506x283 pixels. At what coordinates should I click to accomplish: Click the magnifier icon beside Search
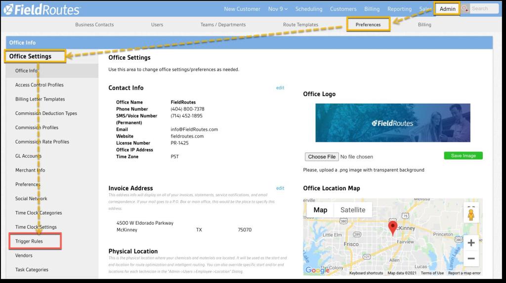click(464, 9)
